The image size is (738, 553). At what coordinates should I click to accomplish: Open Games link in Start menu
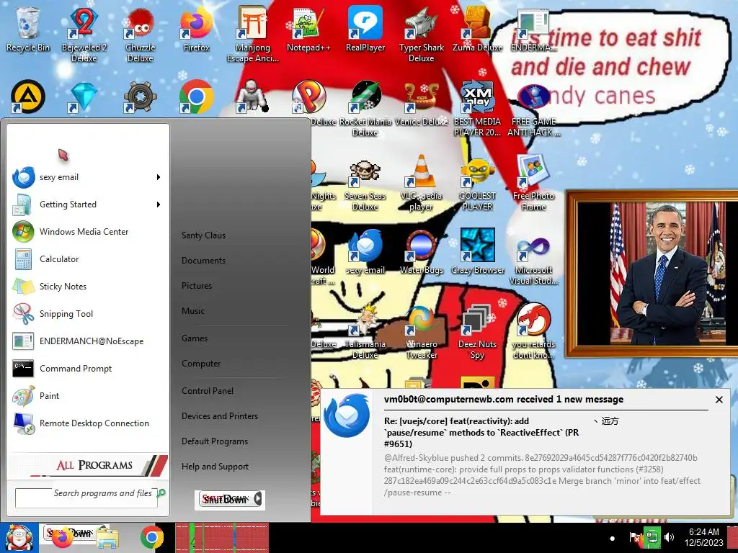click(x=195, y=338)
